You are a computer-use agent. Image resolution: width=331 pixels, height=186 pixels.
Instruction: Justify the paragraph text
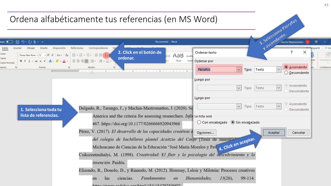[x=86, y=61]
